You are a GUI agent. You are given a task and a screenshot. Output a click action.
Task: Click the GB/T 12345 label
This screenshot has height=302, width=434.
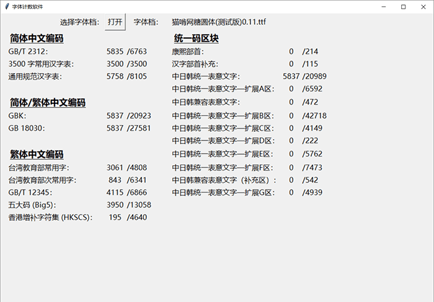[x=30, y=192]
